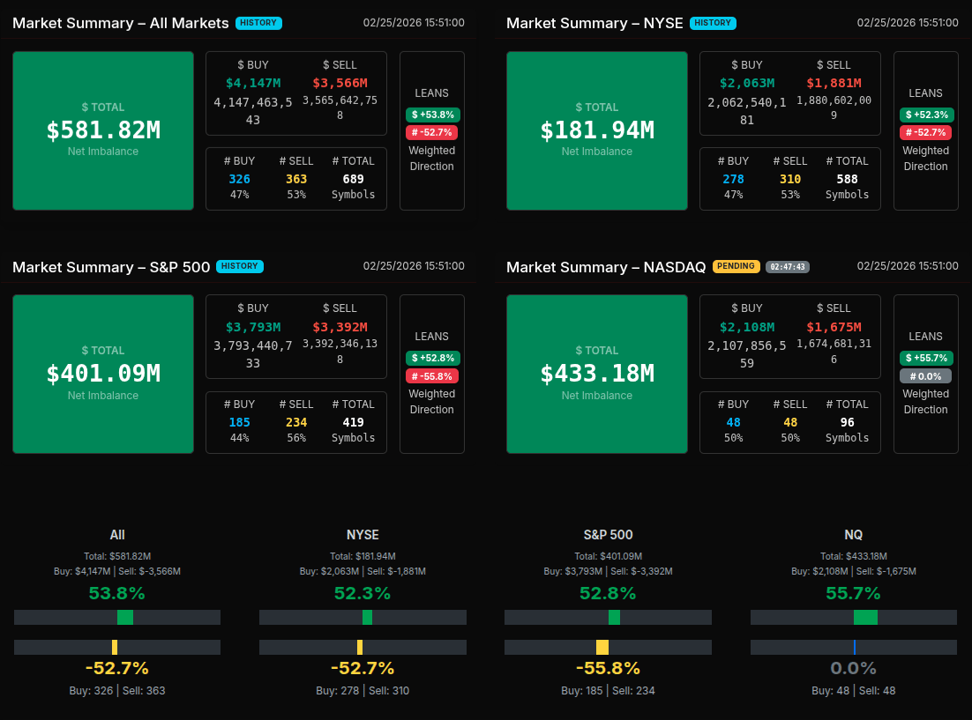
Task: Select the gray # 0.0% lean badge
Action: point(925,375)
